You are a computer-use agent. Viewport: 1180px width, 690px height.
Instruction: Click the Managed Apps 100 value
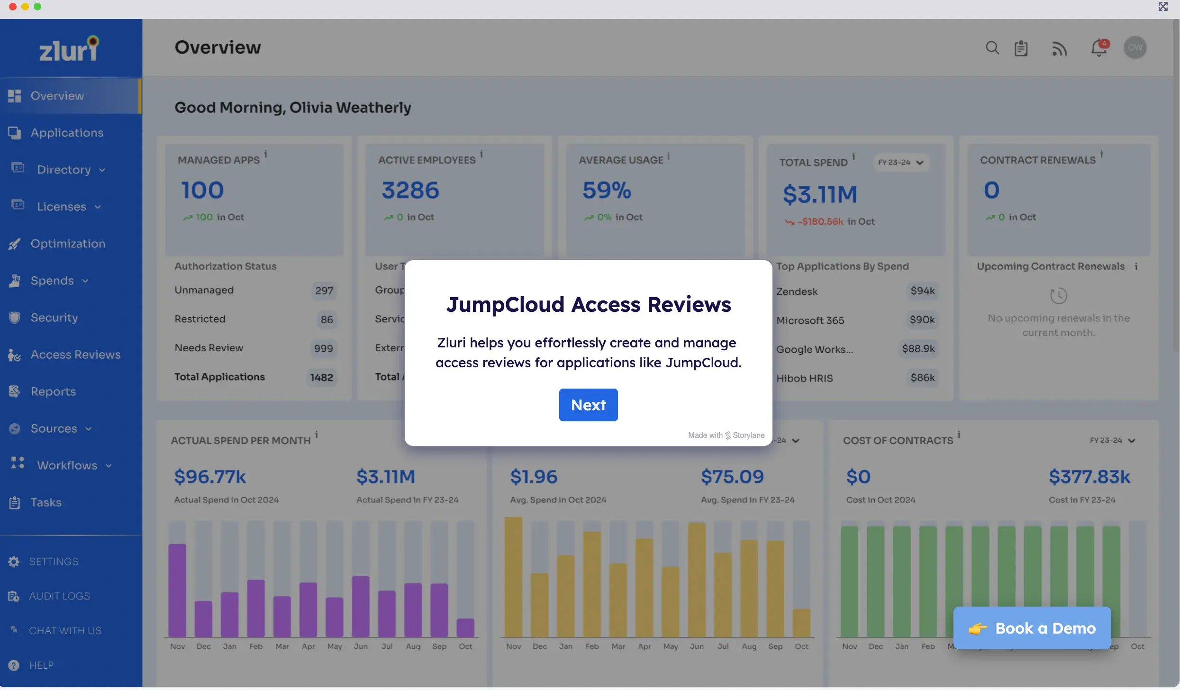[x=202, y=190]
